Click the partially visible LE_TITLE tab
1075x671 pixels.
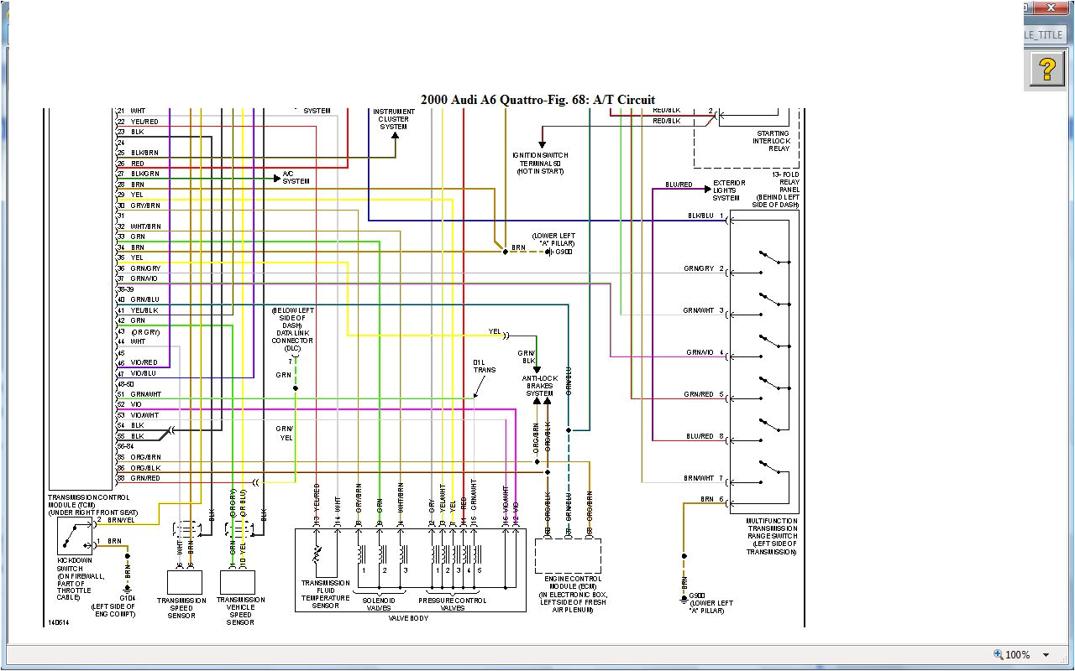tap(1047, 34)
